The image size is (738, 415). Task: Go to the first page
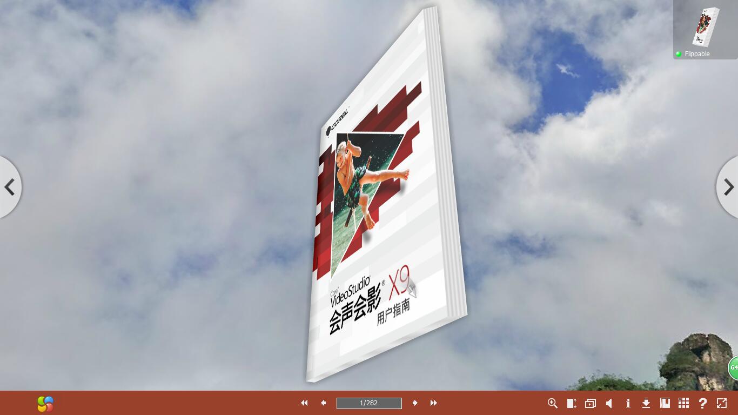(x=304, y=403)
